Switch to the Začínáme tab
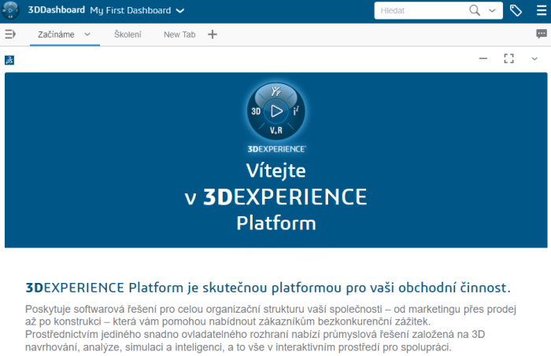This screenshot has height=356, width=551. coord(56,35)
